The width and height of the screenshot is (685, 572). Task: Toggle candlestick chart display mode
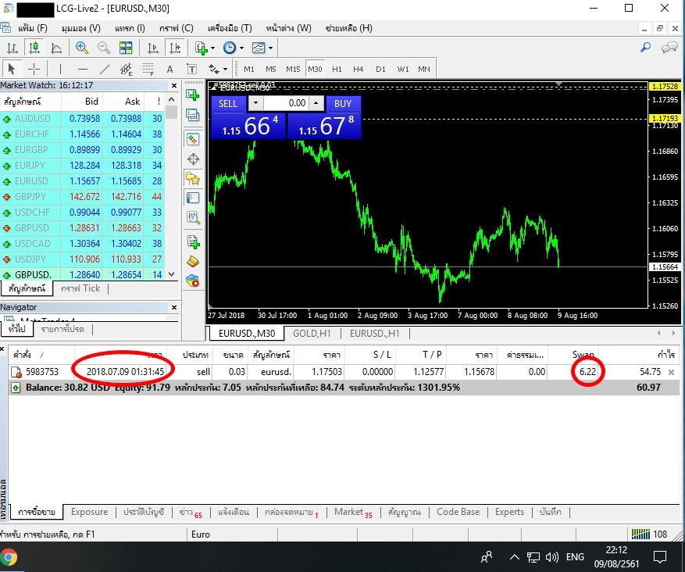(34, 48)
